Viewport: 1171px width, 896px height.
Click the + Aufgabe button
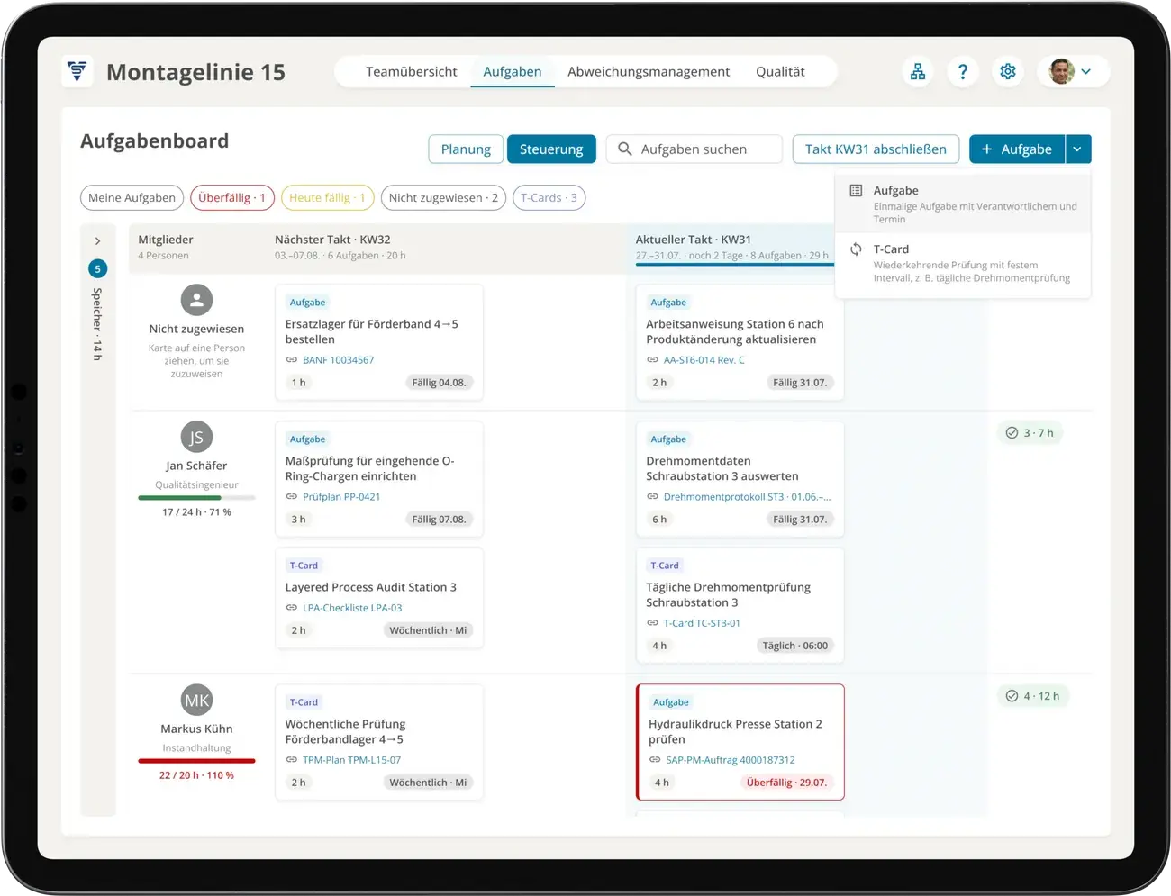[x=1017, y=149]
